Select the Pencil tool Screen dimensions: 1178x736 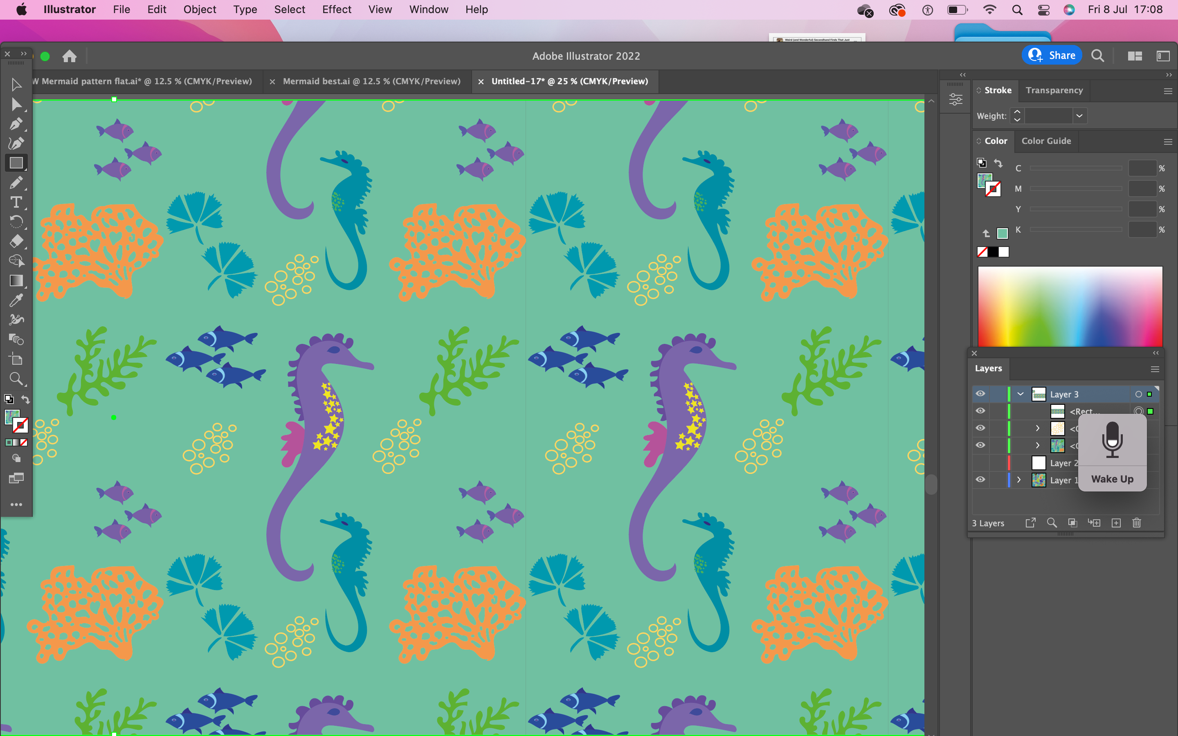click(x=16, y=182)
